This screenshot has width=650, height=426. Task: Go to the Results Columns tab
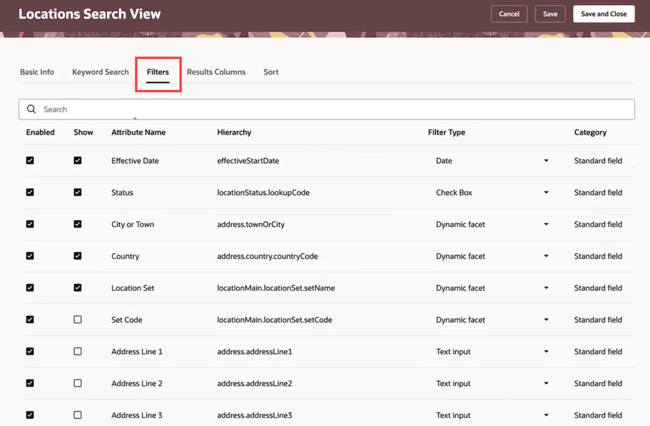[x=216, y=72]
